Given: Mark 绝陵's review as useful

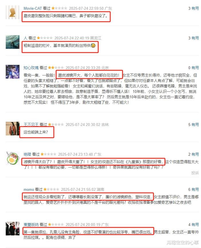Looking at the screenshot, I should tap(195, 154).
